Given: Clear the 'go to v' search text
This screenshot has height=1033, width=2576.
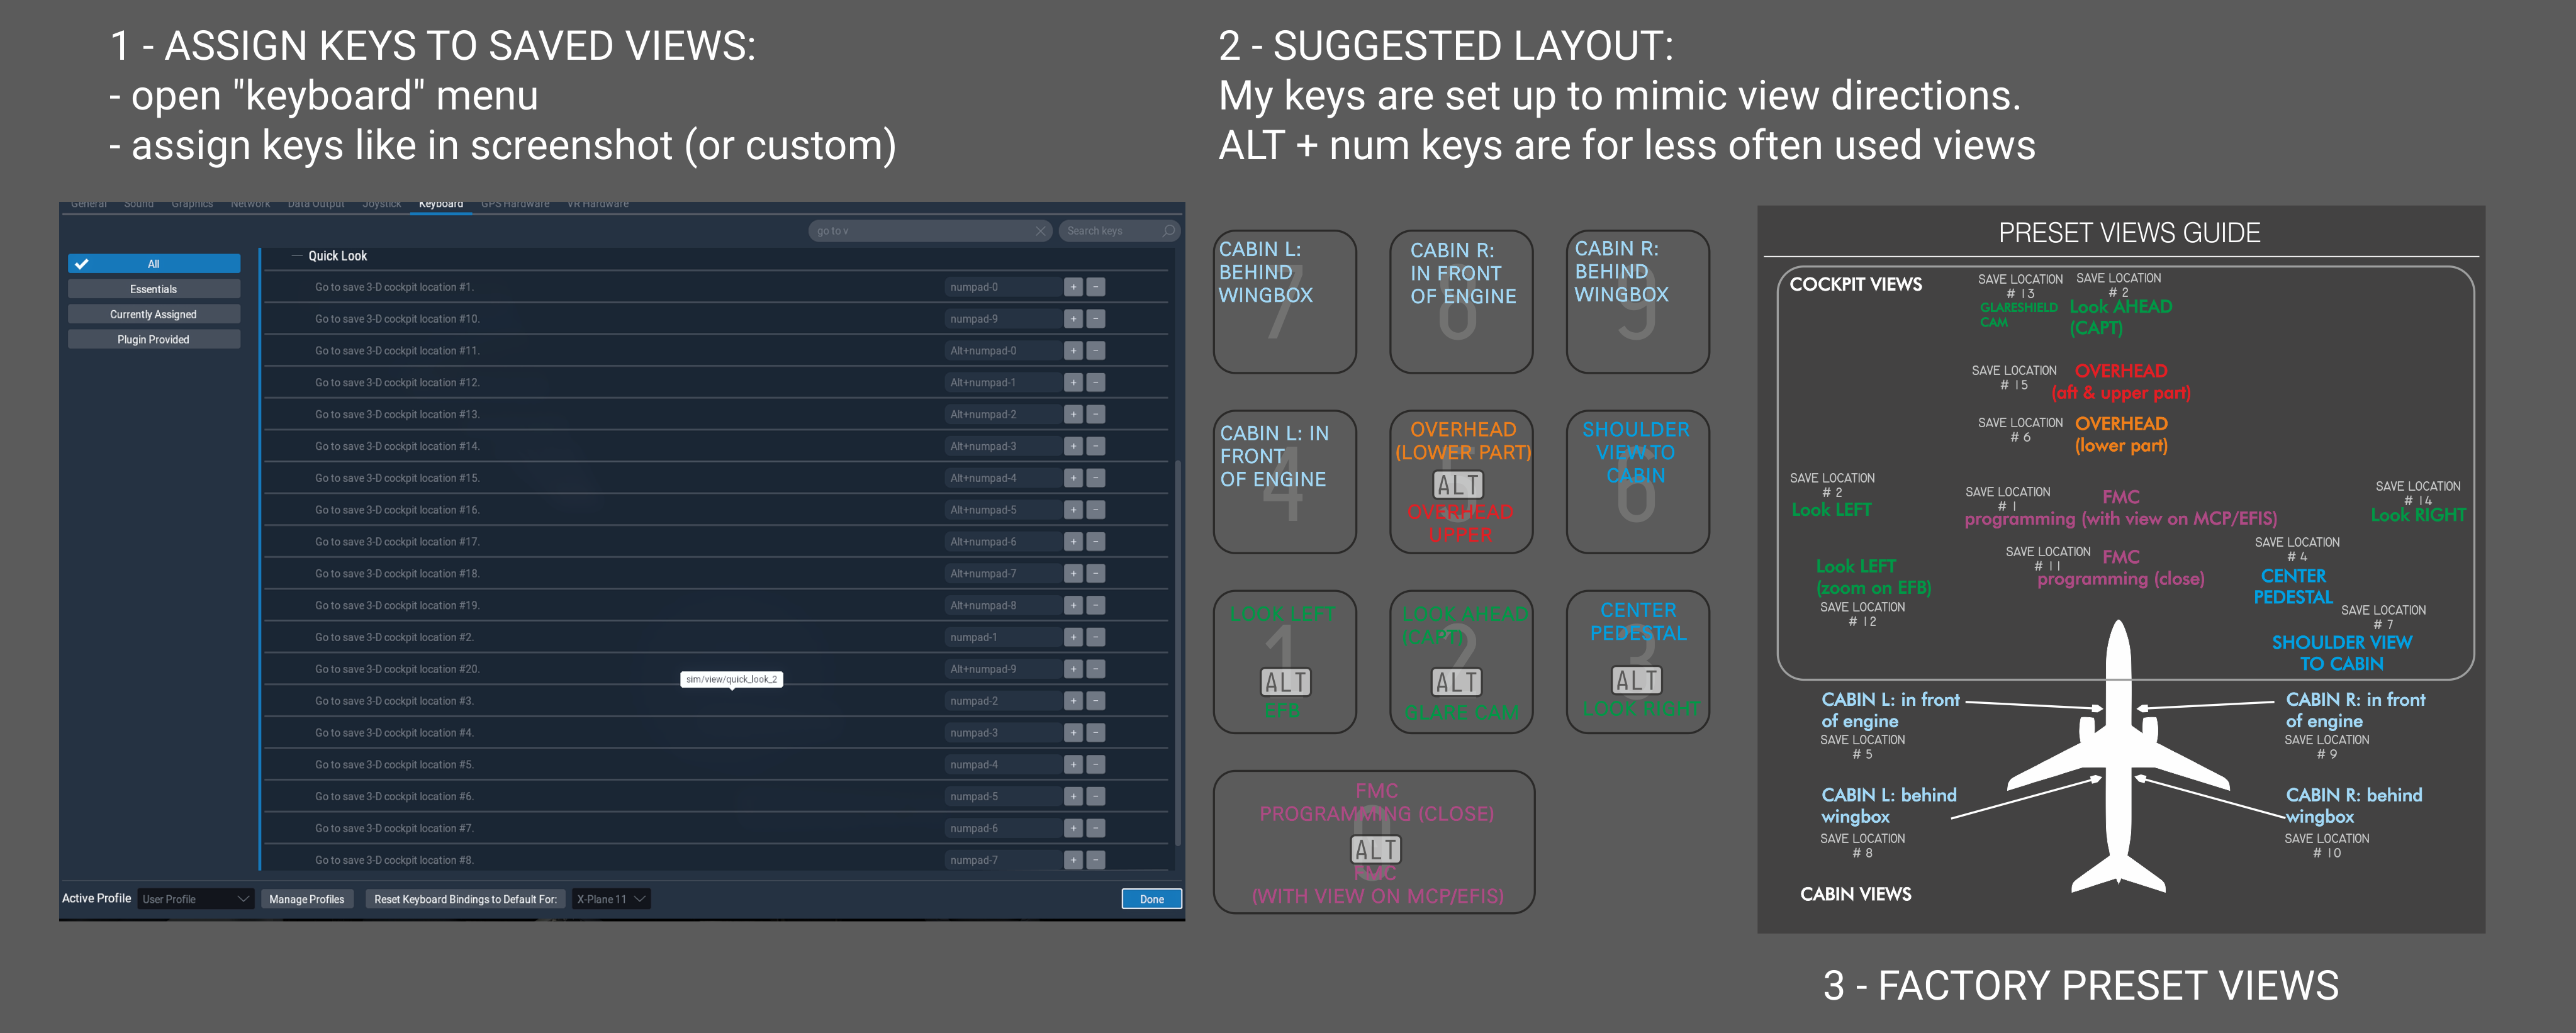Looking at the screenshot, I should coord(1040,231).
